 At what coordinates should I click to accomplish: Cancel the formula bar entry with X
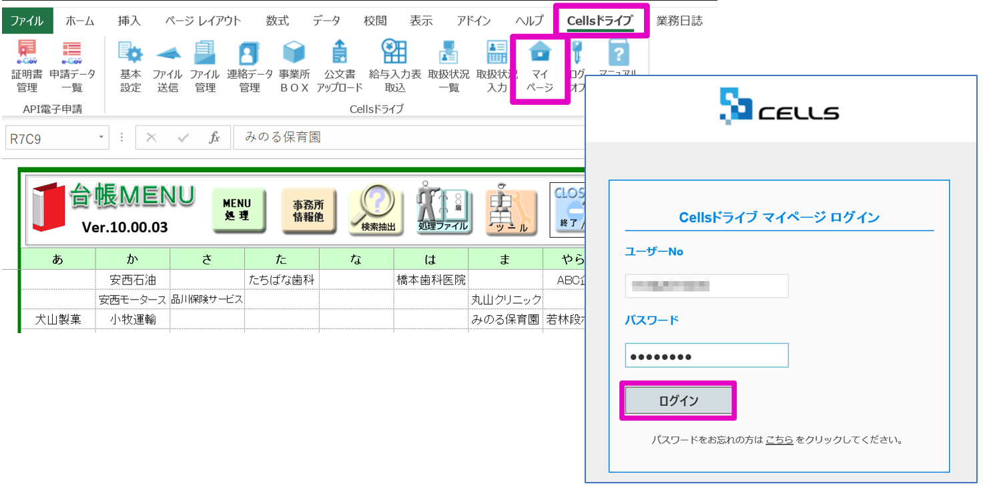pyautogui.click(x=151, y=138)
